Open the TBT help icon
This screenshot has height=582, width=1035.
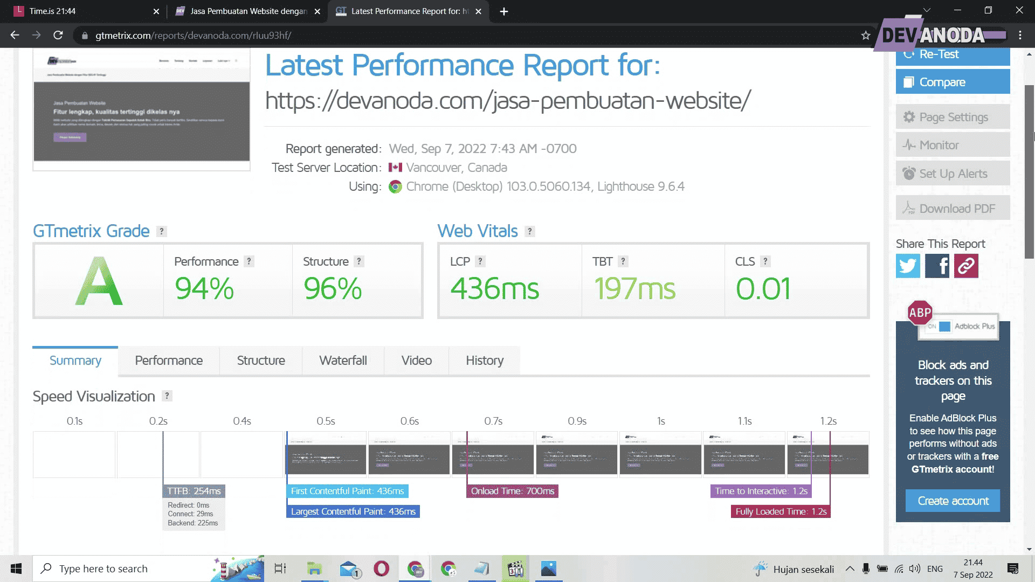click(x=623, y=261)
